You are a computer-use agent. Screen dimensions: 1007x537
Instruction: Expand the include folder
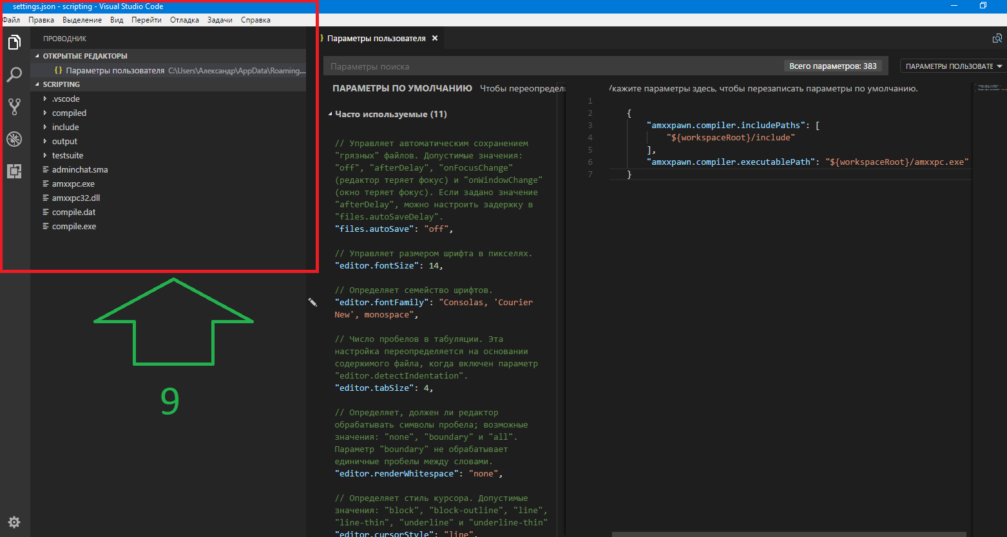point(45,127)
